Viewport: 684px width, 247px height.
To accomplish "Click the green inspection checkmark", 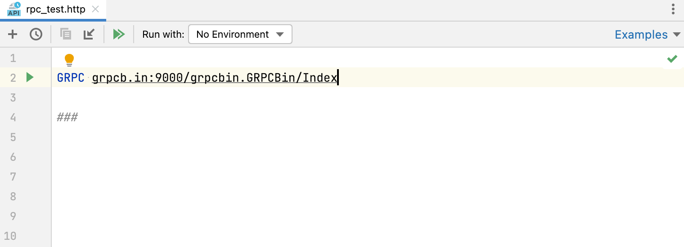I will 672,59.
